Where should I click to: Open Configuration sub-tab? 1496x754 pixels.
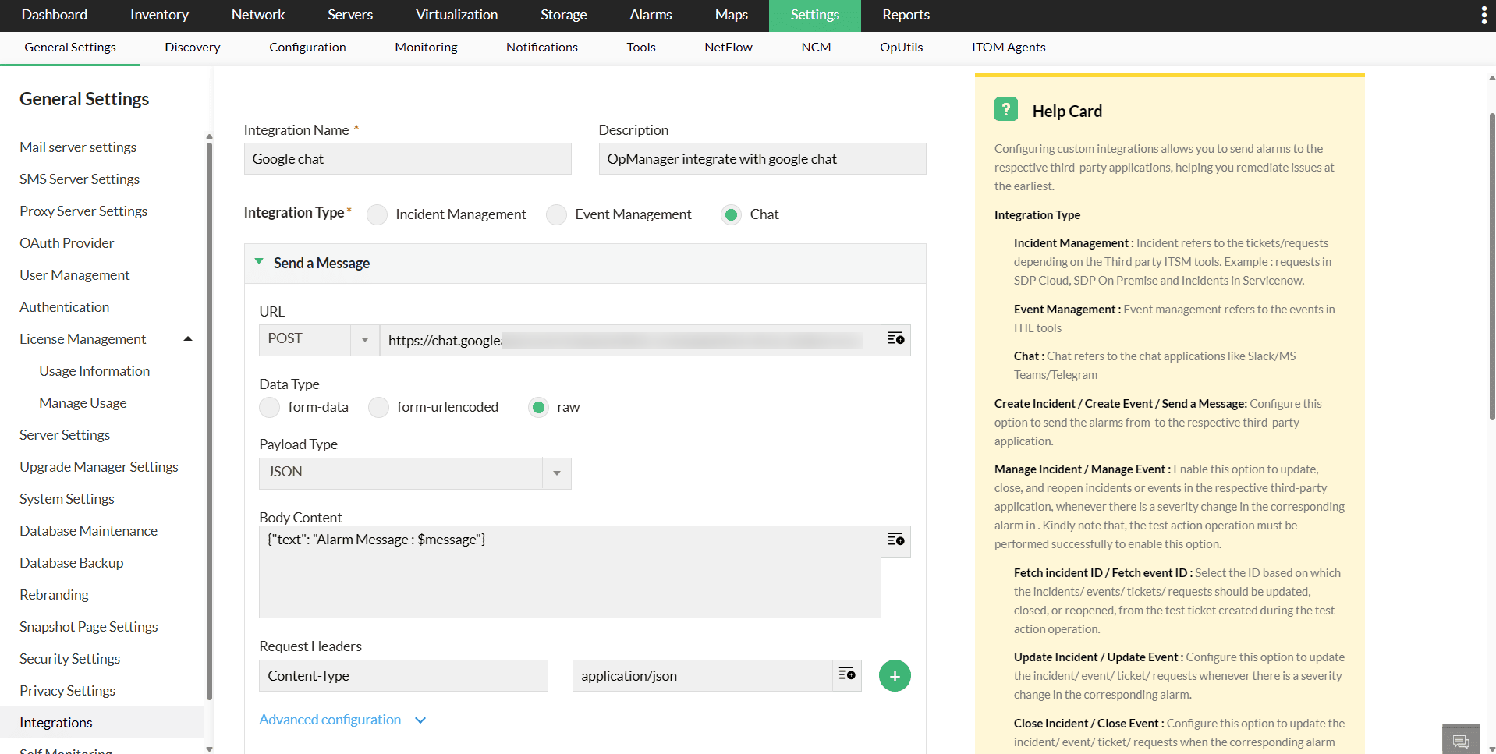[x=307, y=48]
